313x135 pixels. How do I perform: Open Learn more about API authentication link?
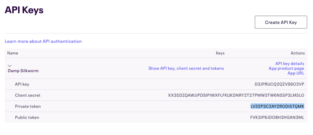(x=43, y=41)
